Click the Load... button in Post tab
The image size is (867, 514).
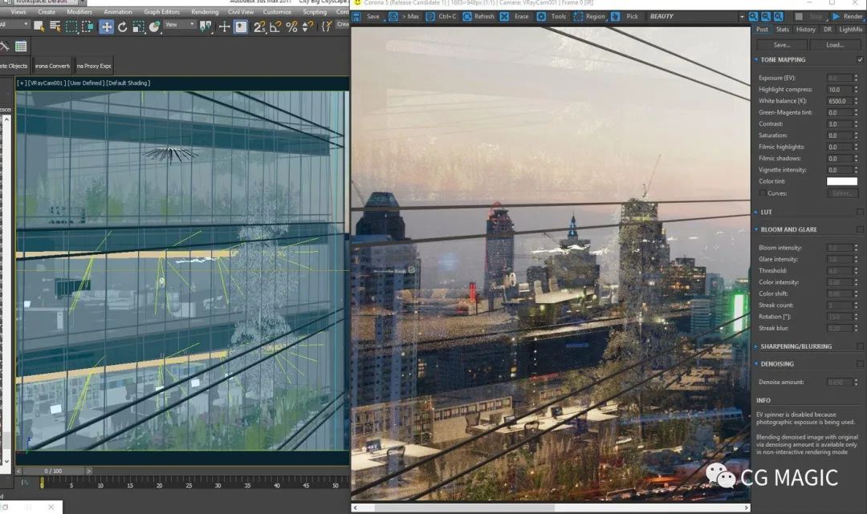pos(835,45)
